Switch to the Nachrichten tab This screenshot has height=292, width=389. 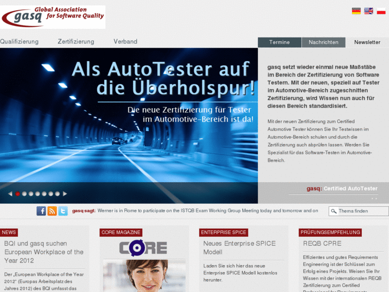pos(324,42)
